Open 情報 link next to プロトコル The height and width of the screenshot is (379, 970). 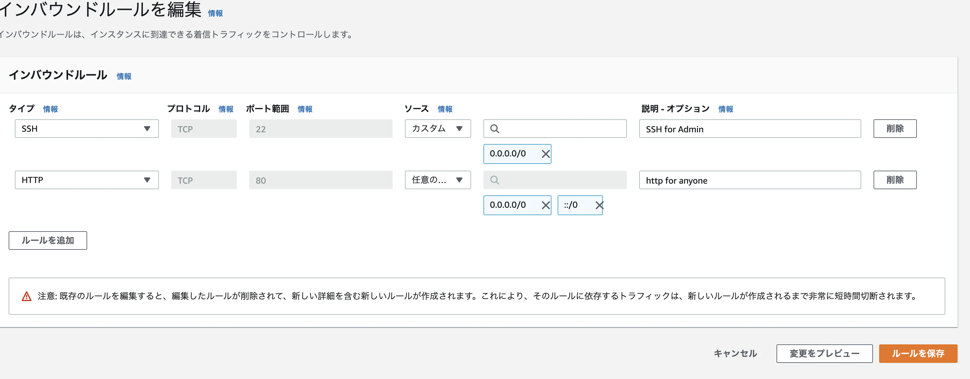click(x=226, y=109)
